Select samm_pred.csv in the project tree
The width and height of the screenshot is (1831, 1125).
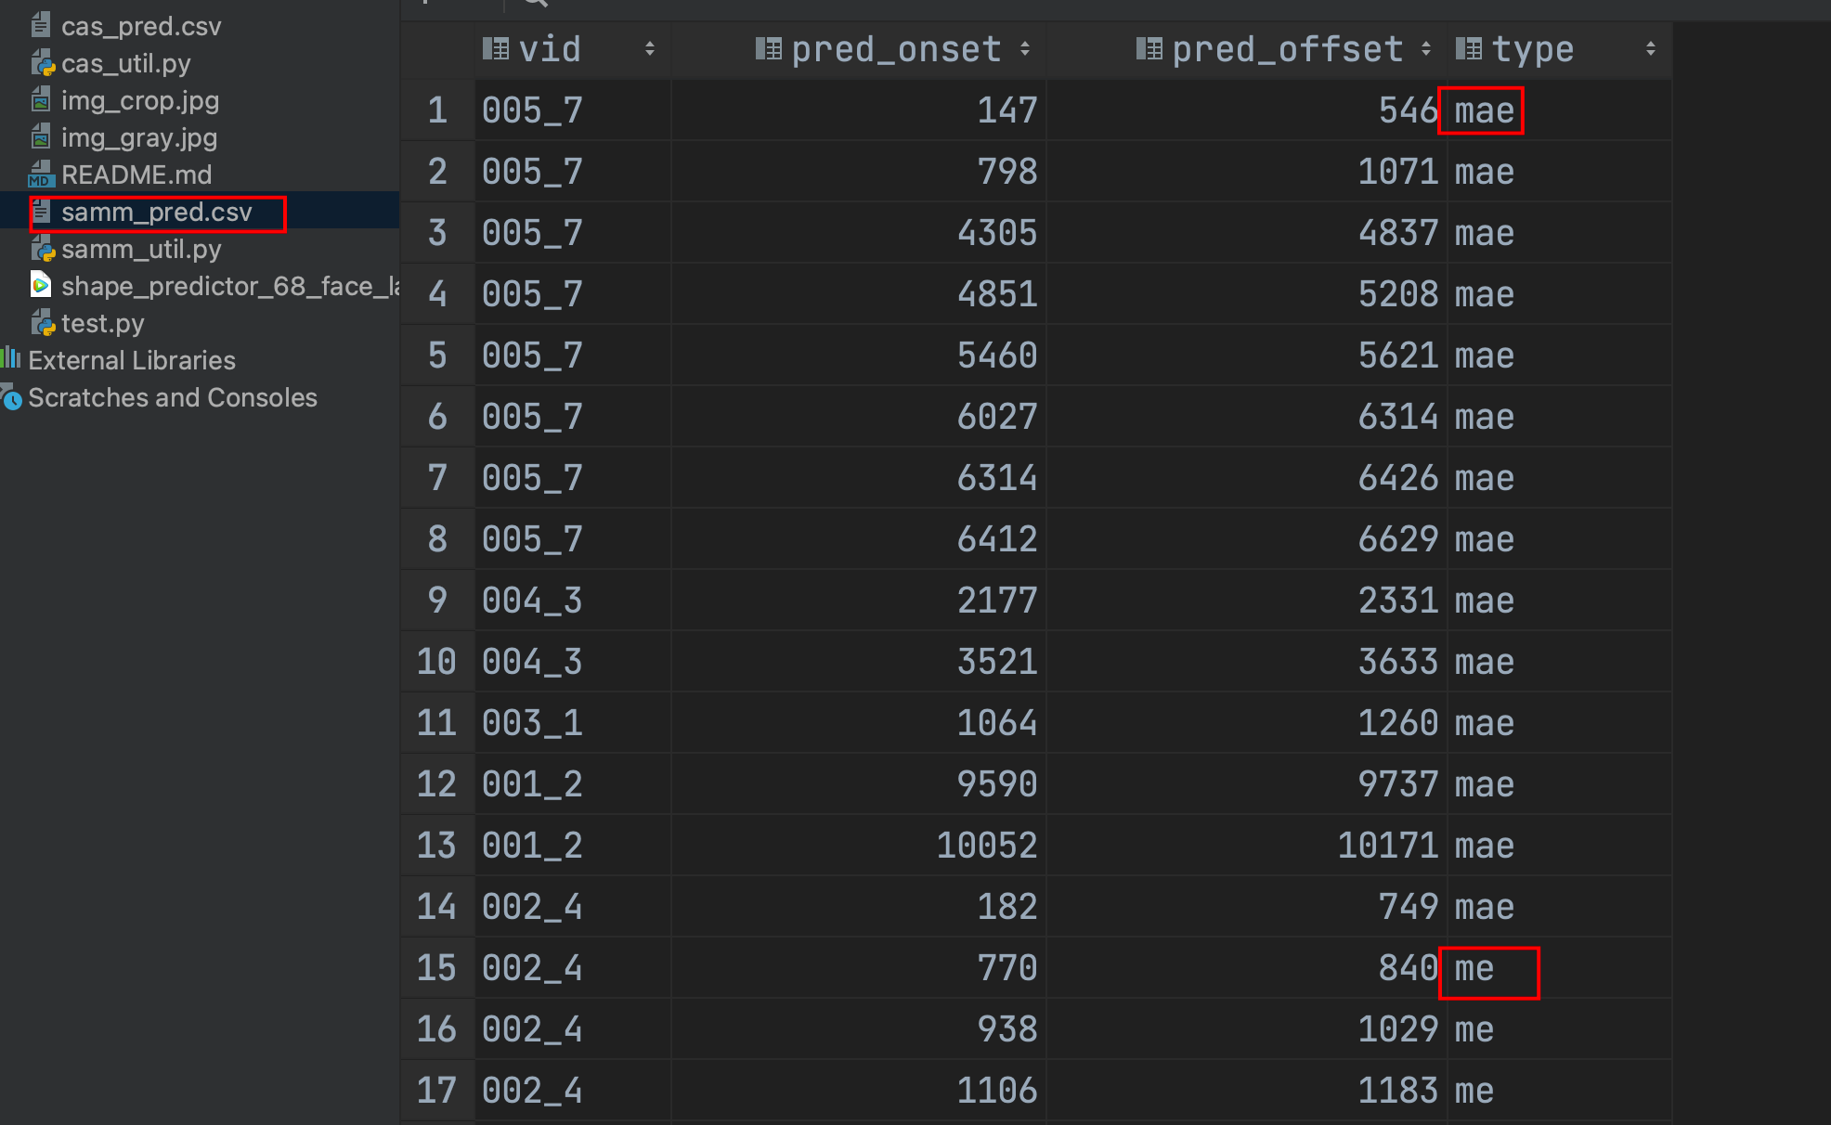[156, 212]
